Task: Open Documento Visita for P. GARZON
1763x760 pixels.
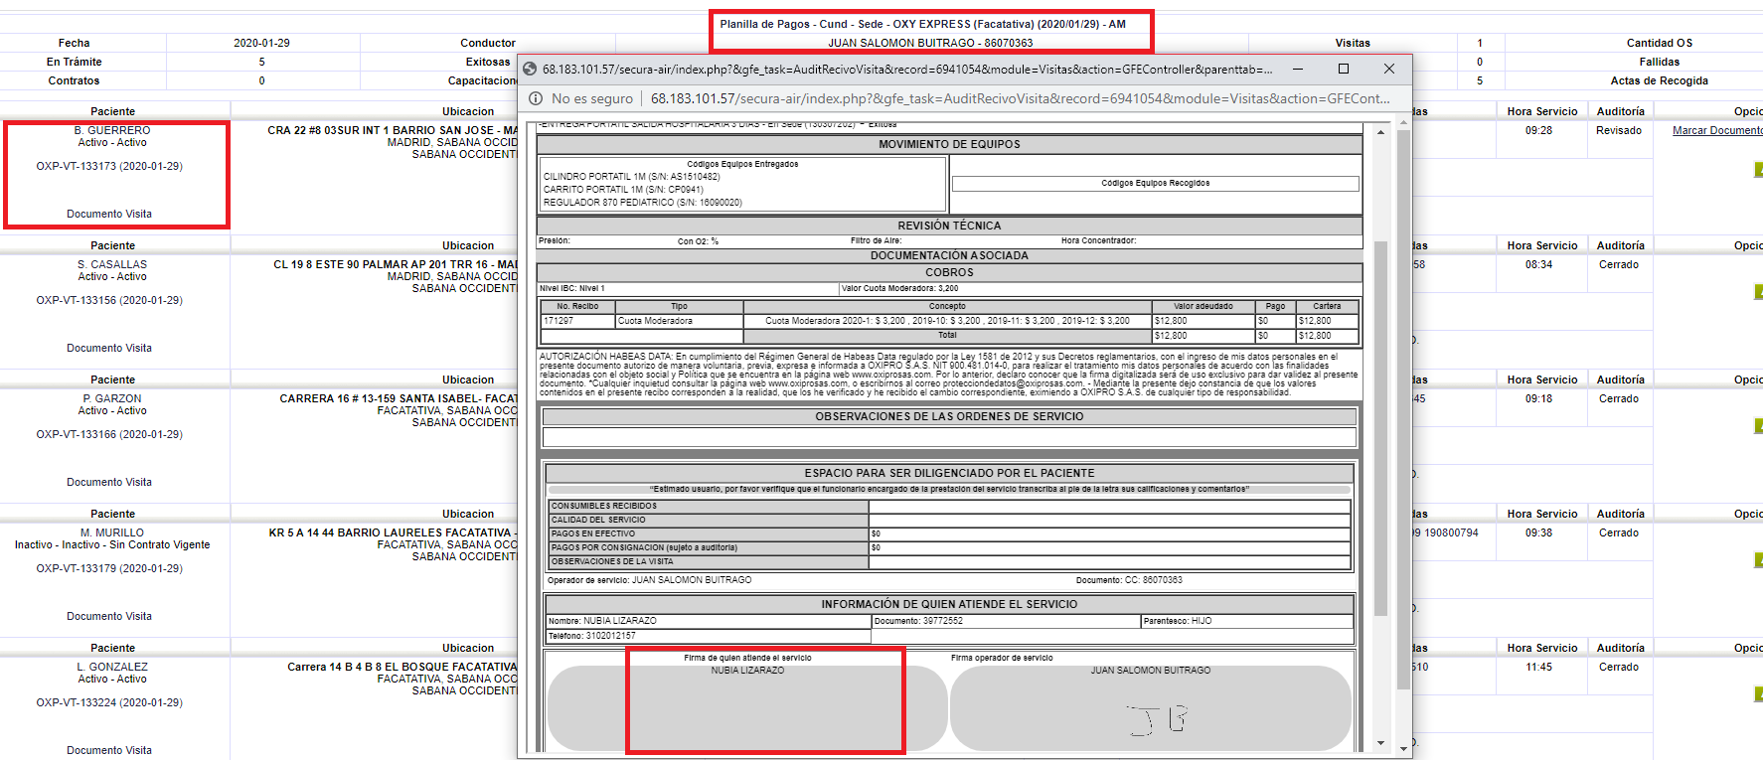Action: 109,482
